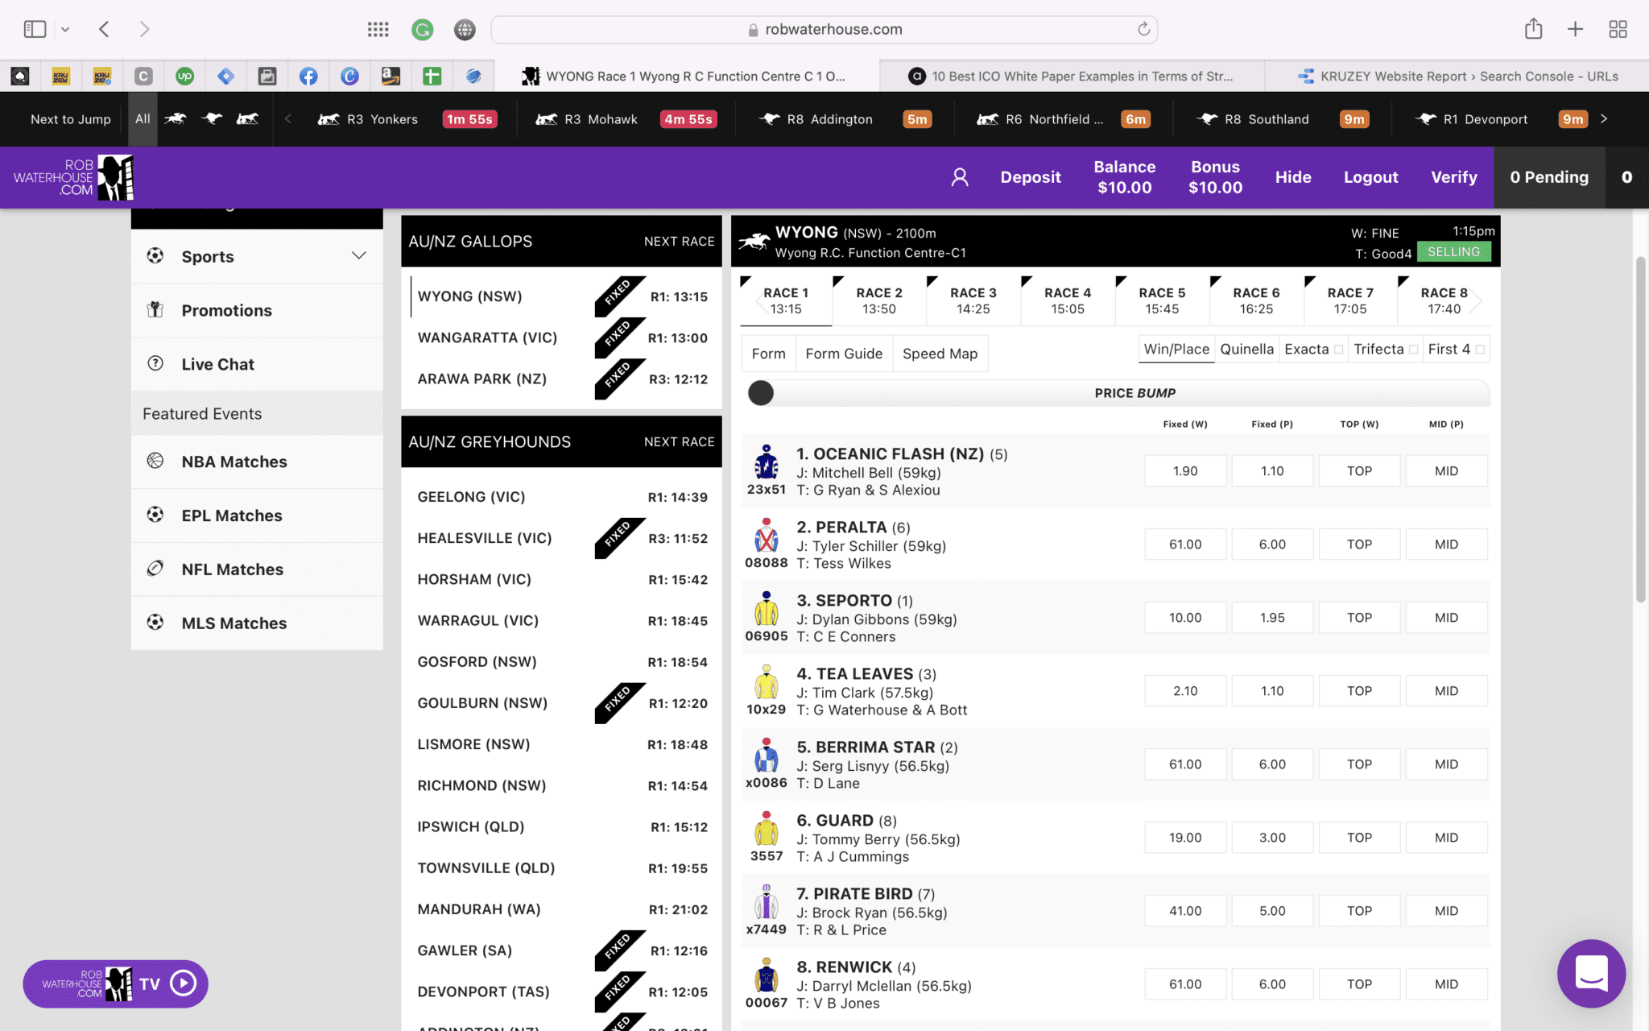Open Geelong (VIC) greyhounds meeting
Viewport: 1649px width, 1031px height.
coord(561,497)
